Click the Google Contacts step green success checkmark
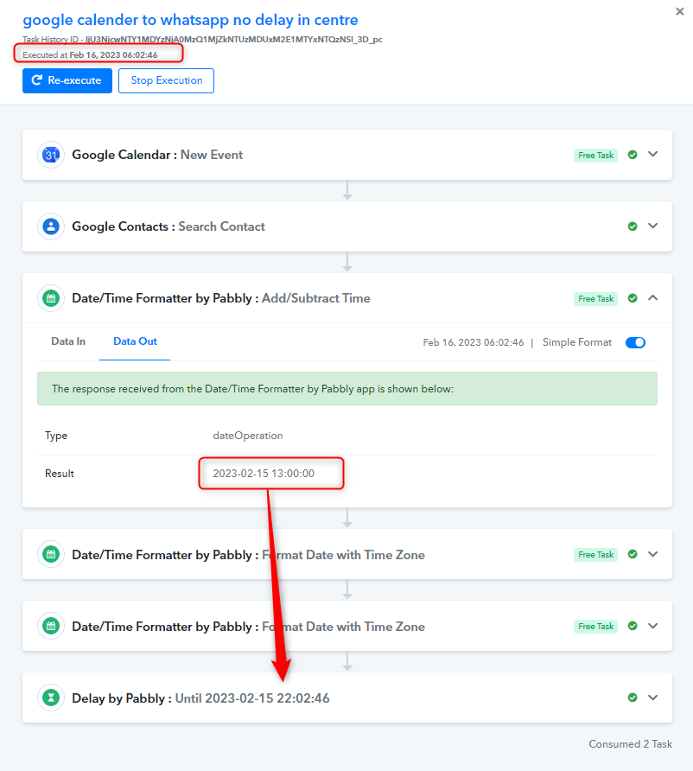 click(633, 226)
